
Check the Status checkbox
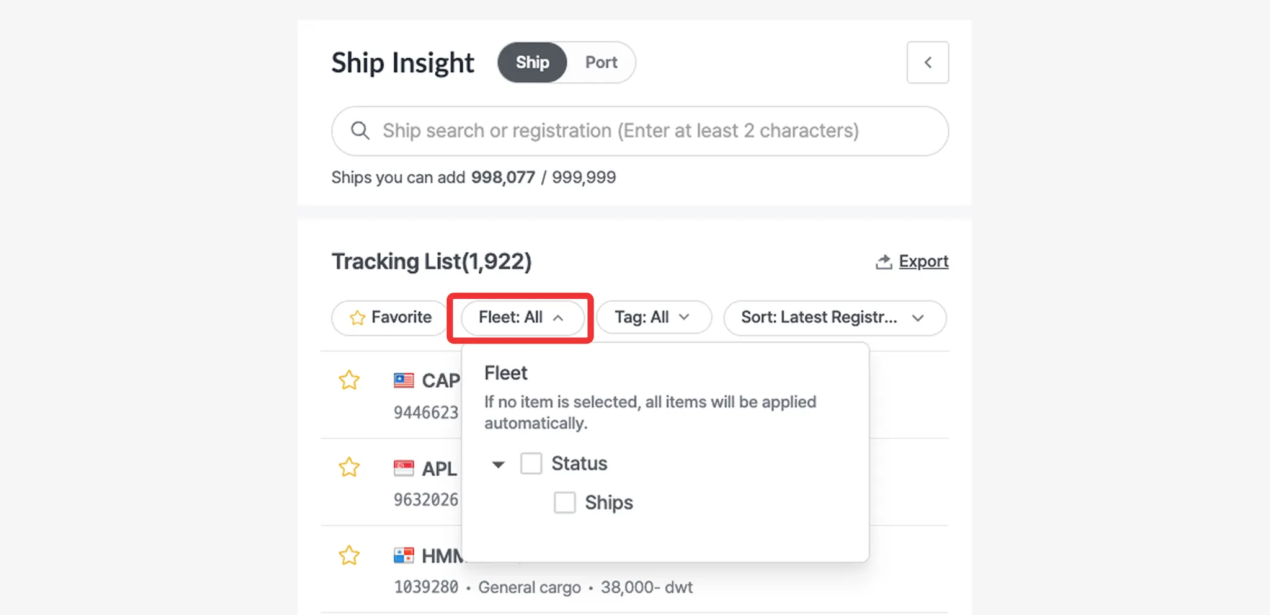coord(531,463)
